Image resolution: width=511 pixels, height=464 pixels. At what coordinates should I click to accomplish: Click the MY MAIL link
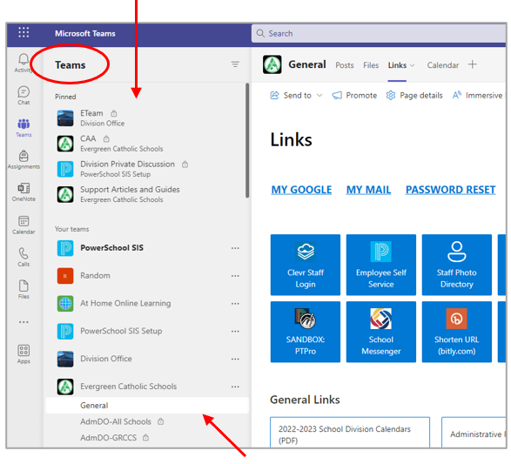(368, 190)
